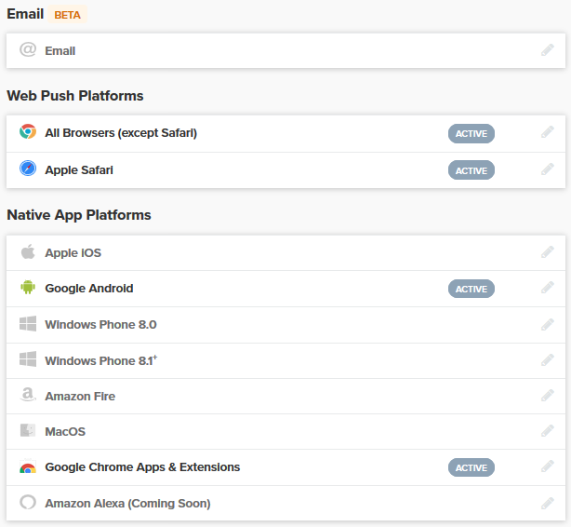Image resolution: width=571 pixels, height=527 pixels.
Task: Click the ACTIVE badge for Google Android
Action: pyautogui.click(x=471, y=289)
